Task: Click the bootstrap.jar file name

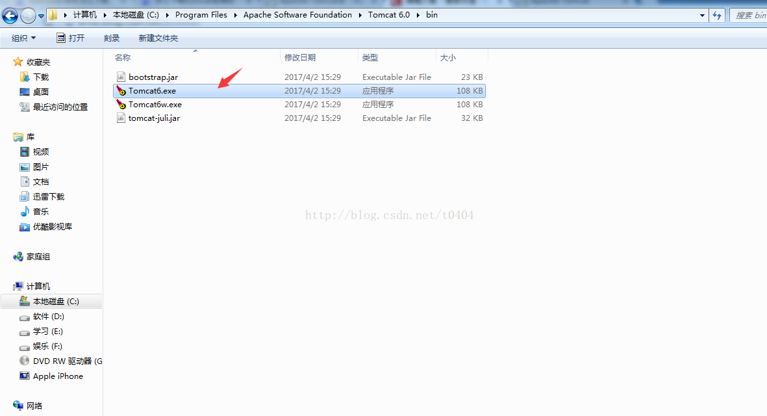Action: point(153,77)
